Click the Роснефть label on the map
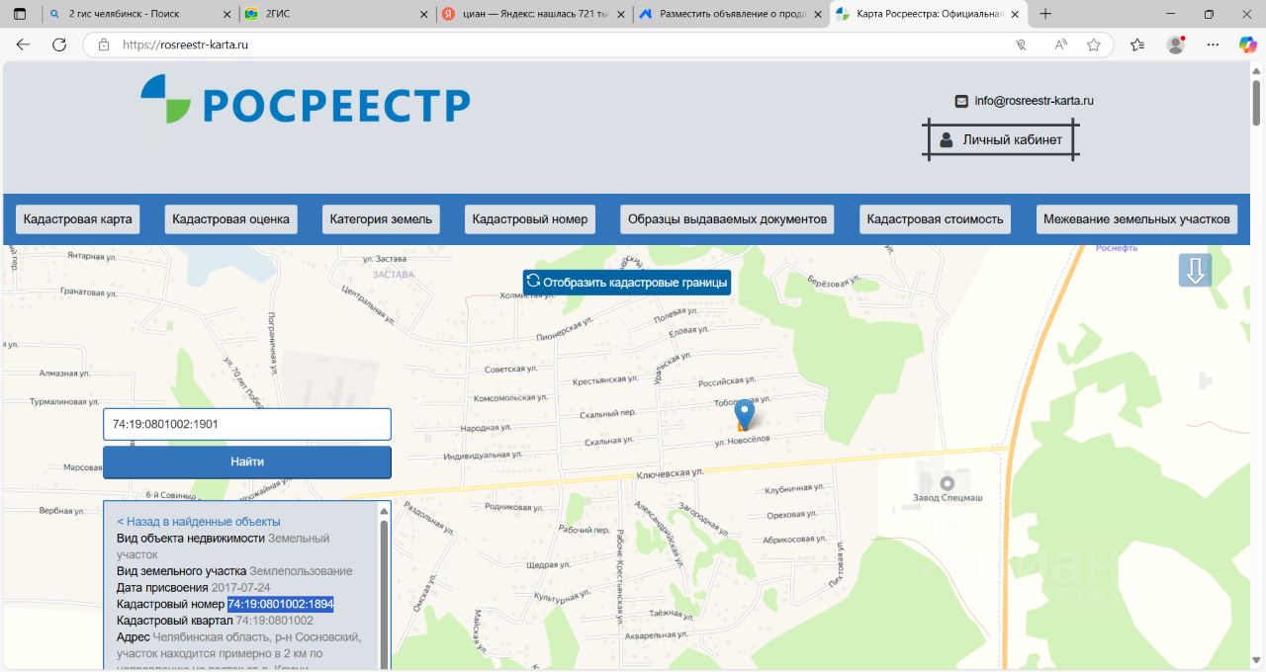 point(1118,249)
